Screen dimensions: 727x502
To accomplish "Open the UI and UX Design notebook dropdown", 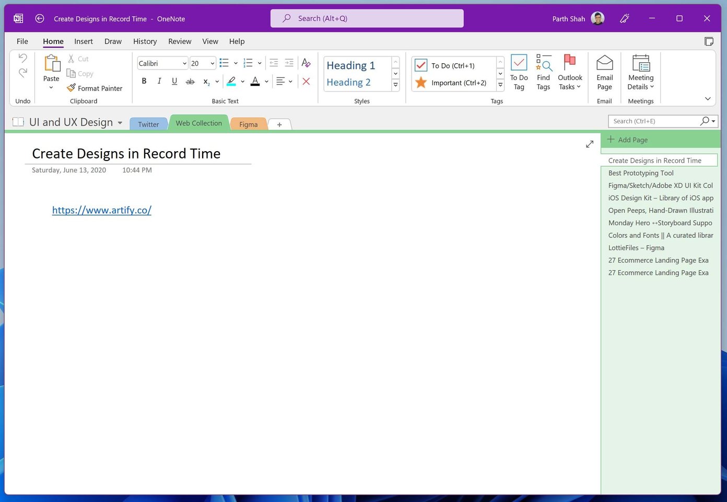I will [x=120, y=122].
